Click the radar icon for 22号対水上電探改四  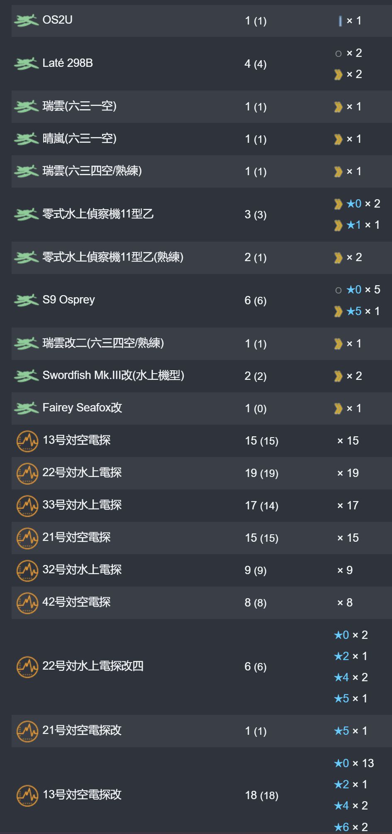click(x=27, y=667)
